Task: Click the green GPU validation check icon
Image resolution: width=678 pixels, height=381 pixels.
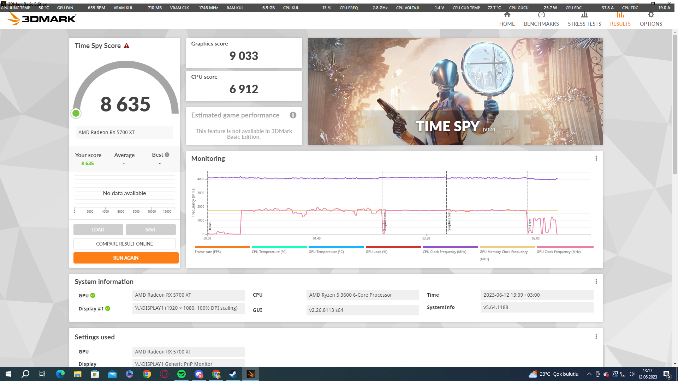Action: 93,295
